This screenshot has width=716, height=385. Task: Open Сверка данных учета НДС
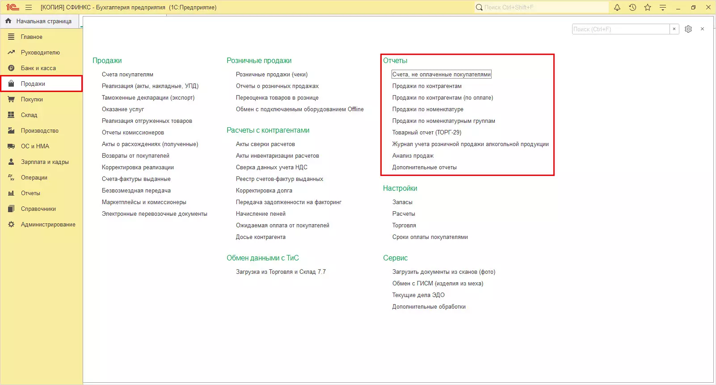(272, 167)
